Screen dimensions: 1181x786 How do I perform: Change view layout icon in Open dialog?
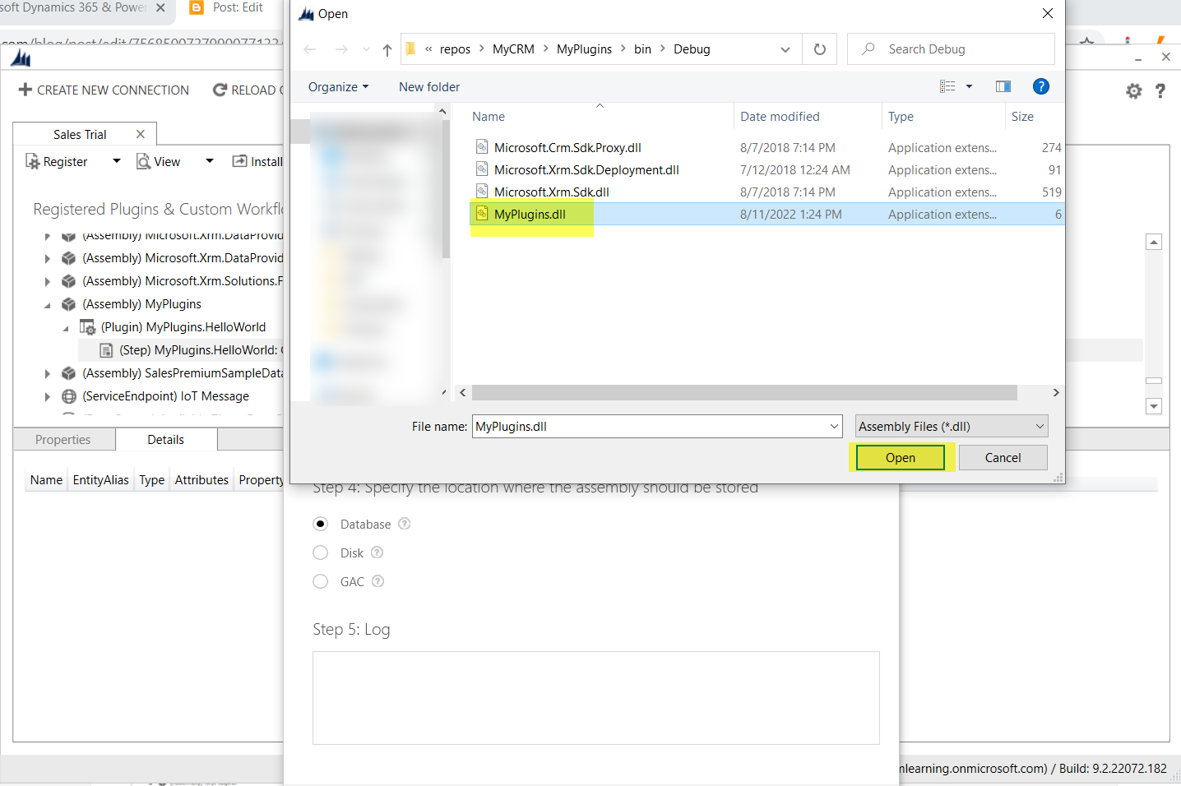coord(947,86)
